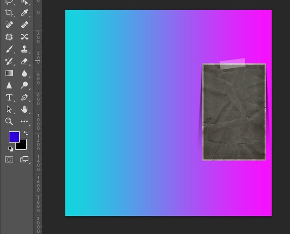This screenshot has height=234, width=290.
Task: Open the blue foreground color picker
Action: tap(14, 137)
